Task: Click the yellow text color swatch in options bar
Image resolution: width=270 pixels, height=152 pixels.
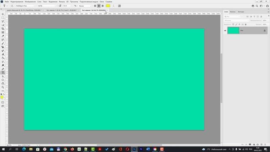Action: click(x=108, y=6)
